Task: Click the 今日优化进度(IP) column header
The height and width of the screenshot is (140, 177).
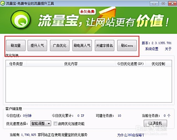Action: click(x=130, y=64)
